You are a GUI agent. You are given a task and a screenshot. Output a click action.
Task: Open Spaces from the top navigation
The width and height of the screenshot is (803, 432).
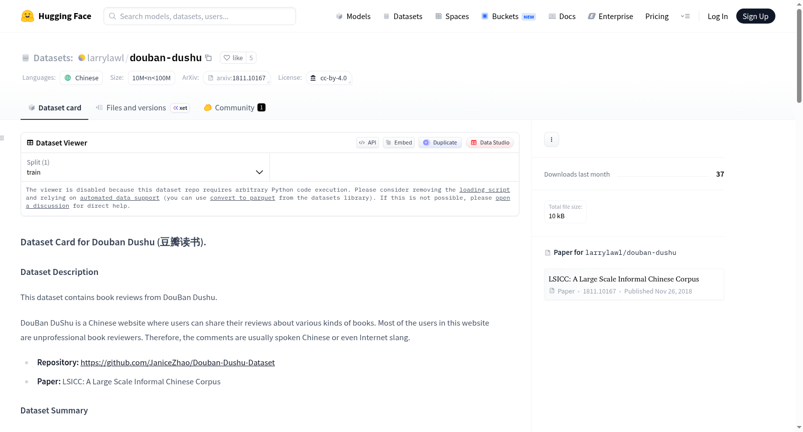[x=452, y=16]
